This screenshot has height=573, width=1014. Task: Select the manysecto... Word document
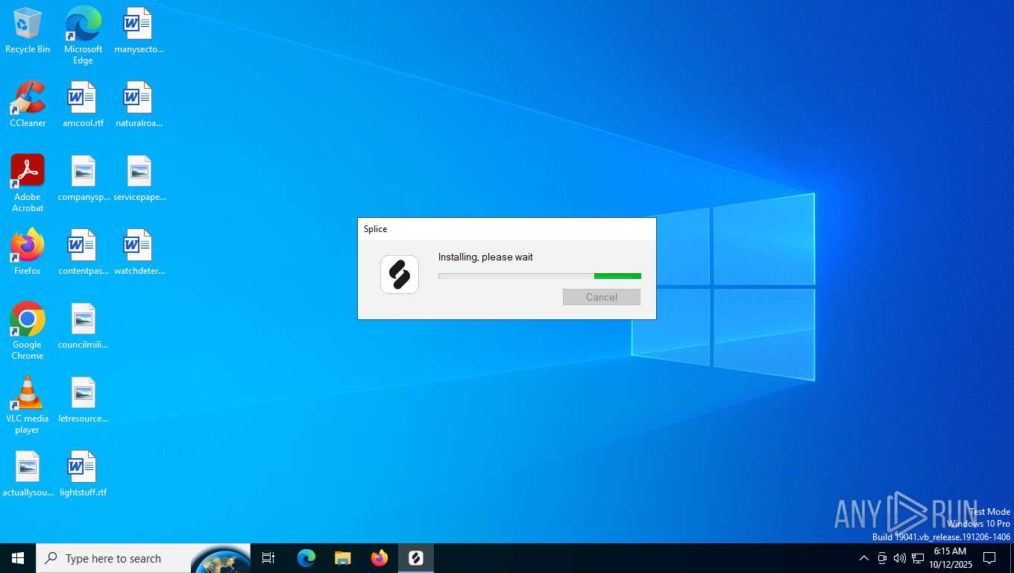(139, 31)
